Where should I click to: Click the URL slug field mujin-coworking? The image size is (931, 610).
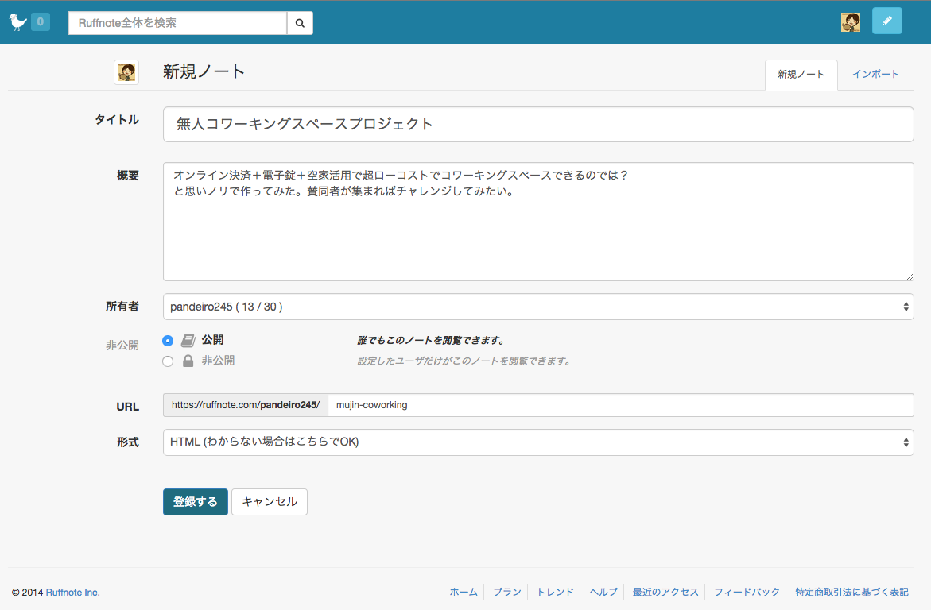coord(620,405)
